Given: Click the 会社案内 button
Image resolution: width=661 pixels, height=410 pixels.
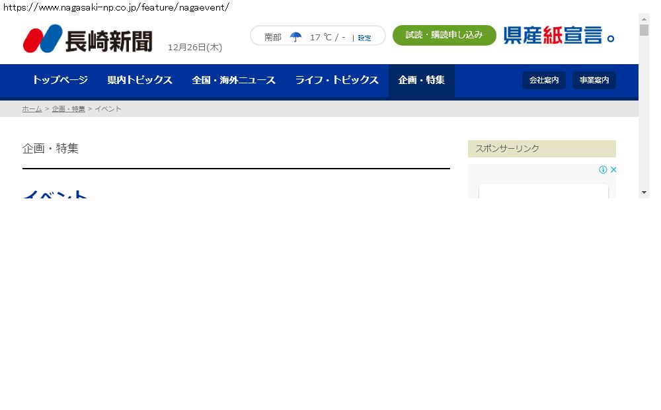Looking at the screenshot, I should (543, 80).
